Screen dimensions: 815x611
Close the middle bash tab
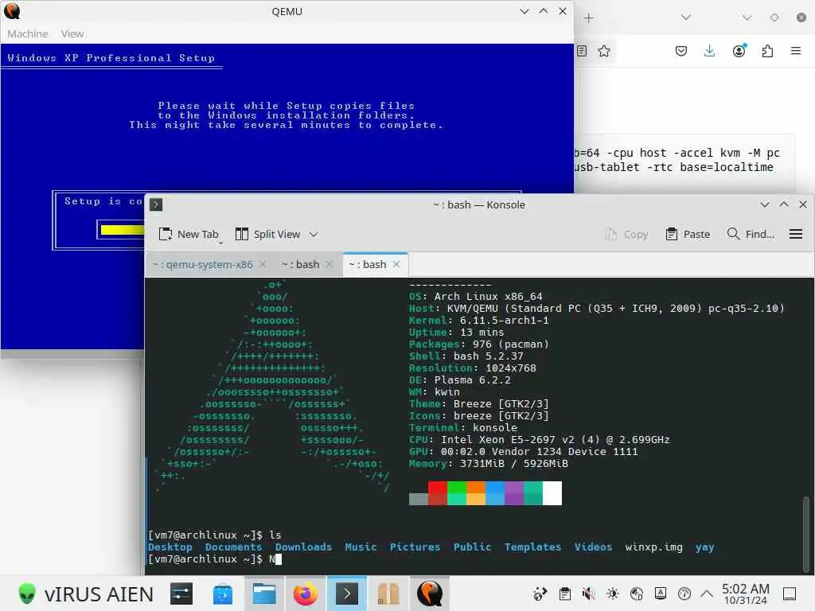329,264
